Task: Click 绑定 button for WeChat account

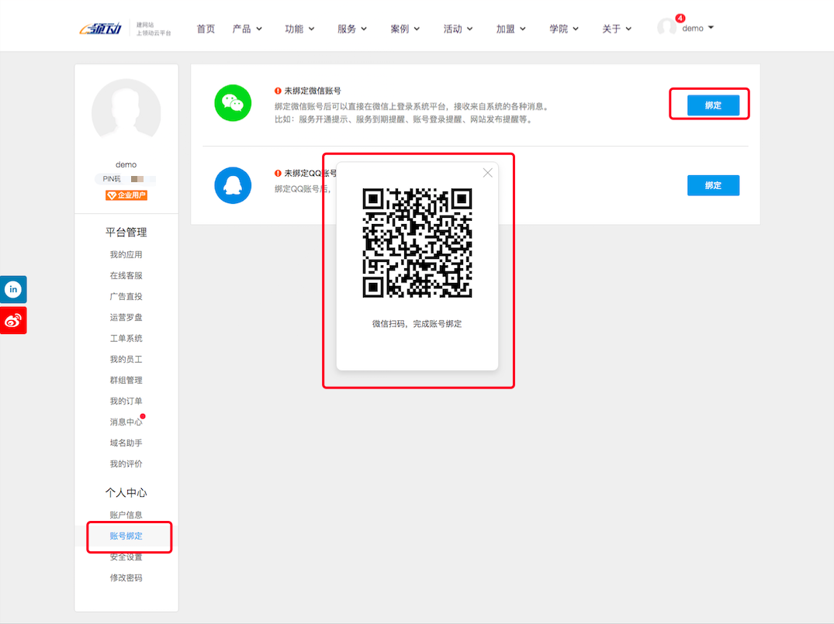Action: (x=713, y=105)
